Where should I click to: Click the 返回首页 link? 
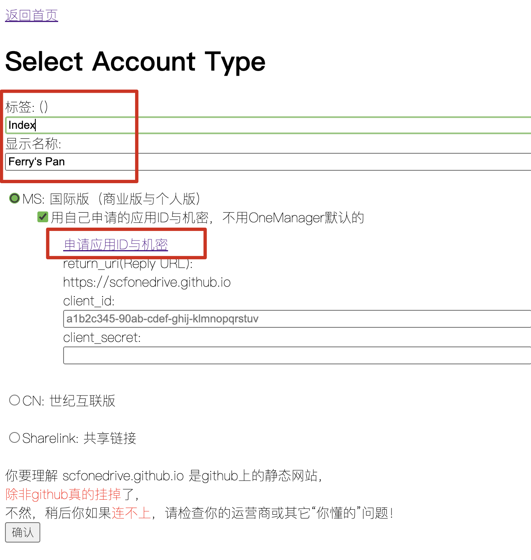[x=32, y=15]
